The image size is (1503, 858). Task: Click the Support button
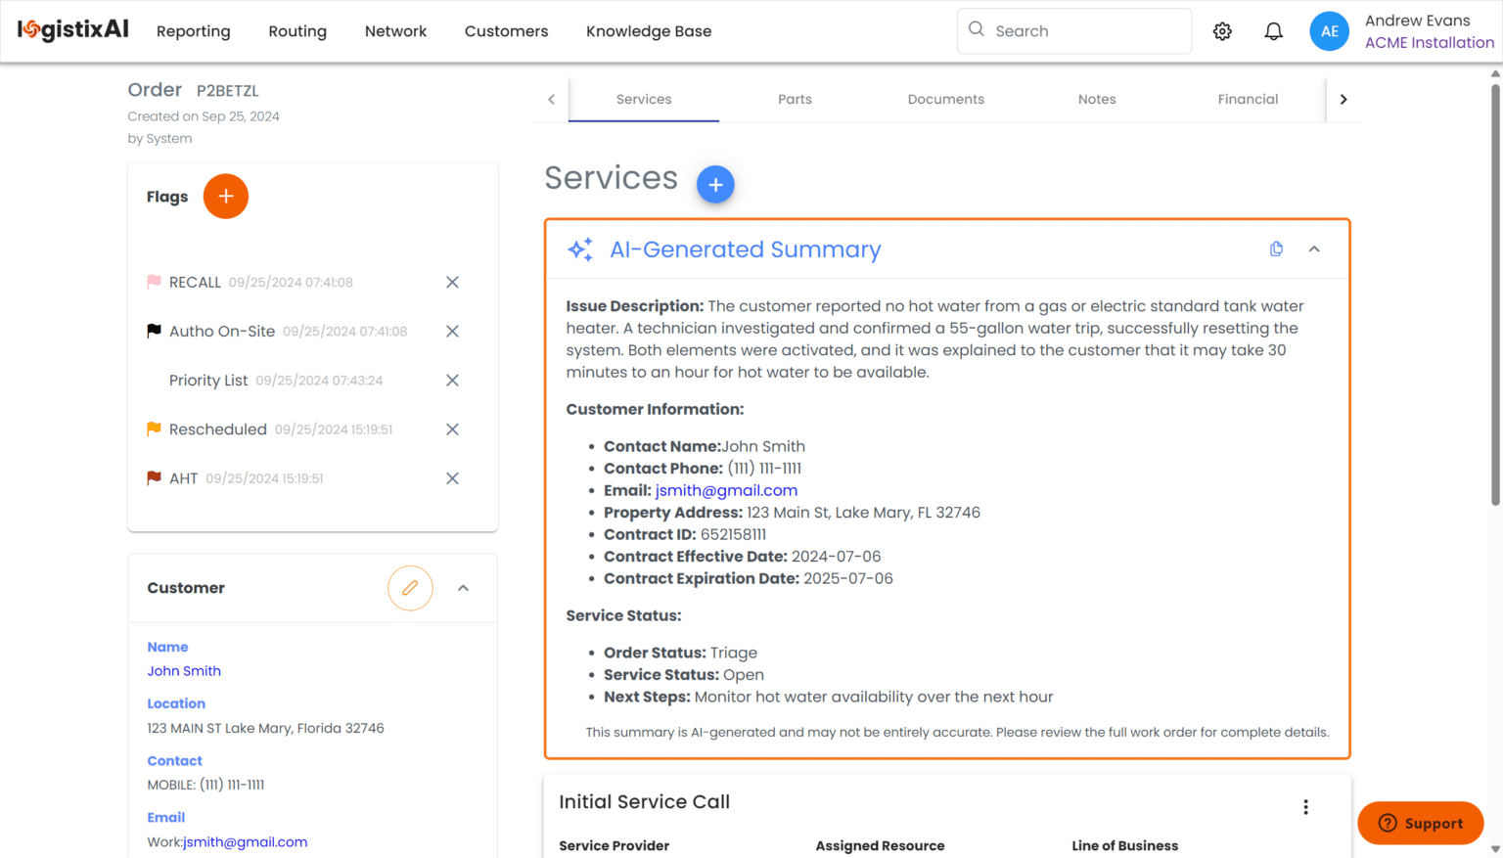click(1421, 823)
